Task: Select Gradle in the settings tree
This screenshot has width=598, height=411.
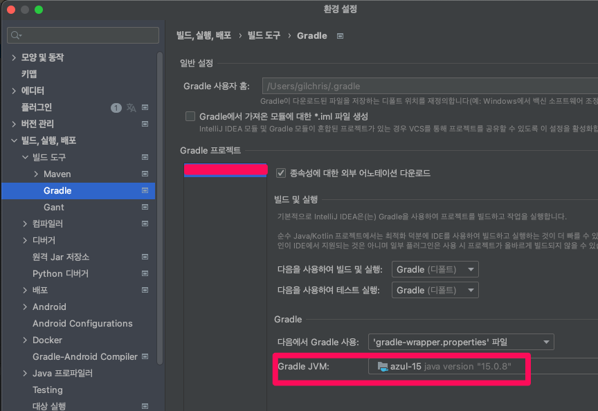Action: (x=57, y=190)
